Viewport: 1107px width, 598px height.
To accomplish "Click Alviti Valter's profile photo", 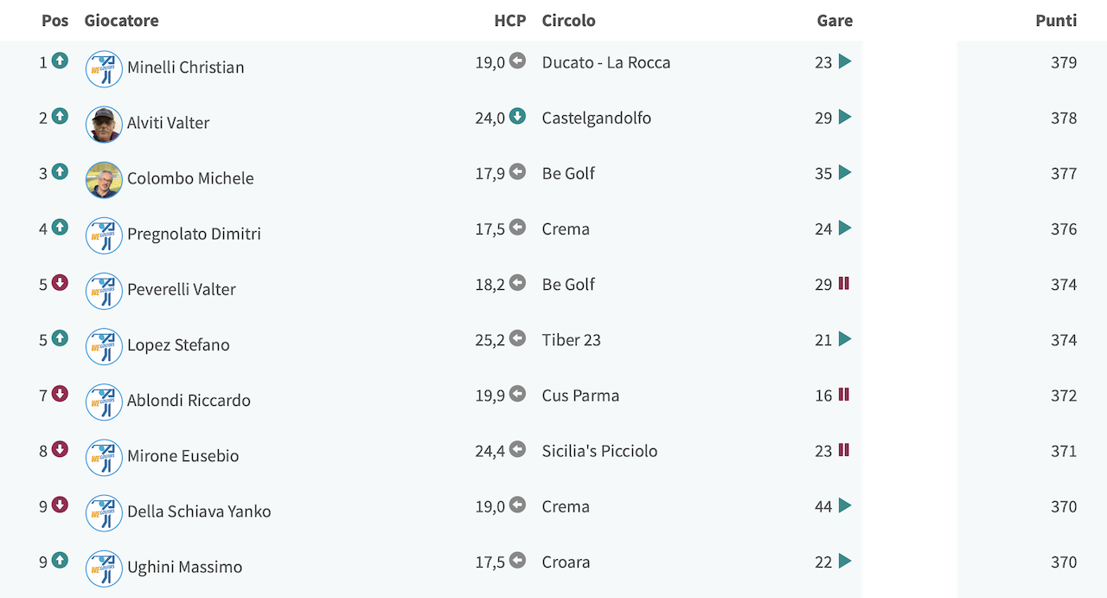I will coord(104,124).
